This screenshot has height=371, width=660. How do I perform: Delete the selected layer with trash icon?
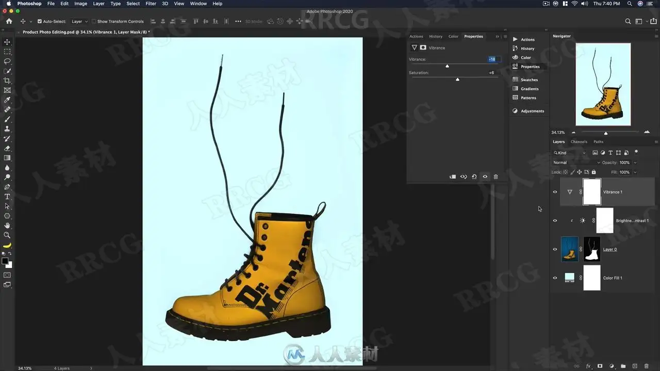[647, 366]
